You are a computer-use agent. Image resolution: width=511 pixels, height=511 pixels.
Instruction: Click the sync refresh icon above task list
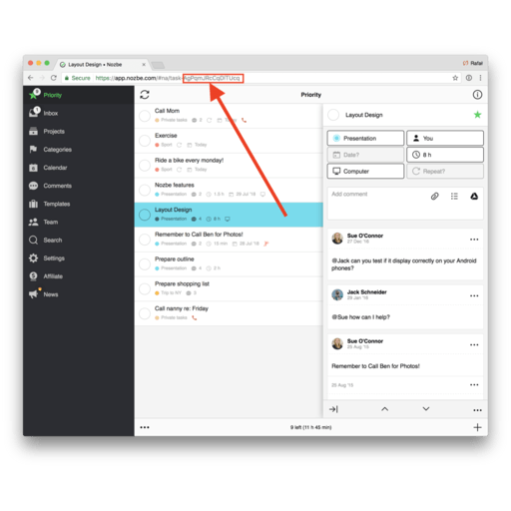tap(145, 95)
